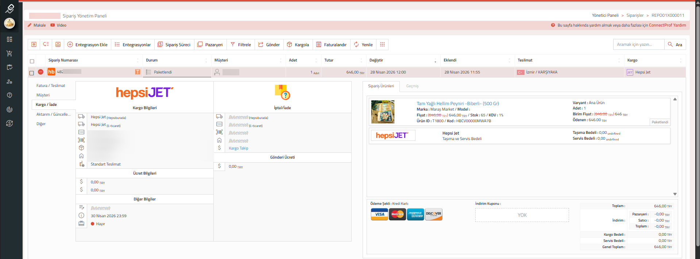
Task: Click the first toolbar icon before Entegrasyon Ekle
Action: tap(34, 44)
